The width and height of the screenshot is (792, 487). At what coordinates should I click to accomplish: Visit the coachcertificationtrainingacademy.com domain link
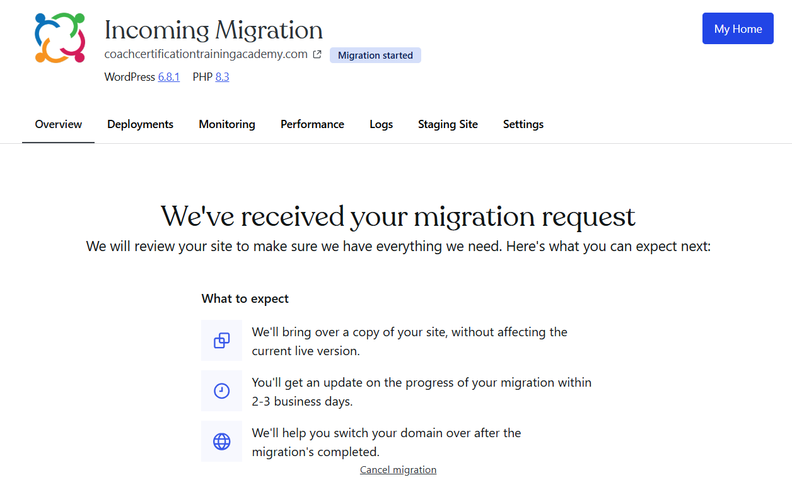pyautogui.click(x=206, y=54)
